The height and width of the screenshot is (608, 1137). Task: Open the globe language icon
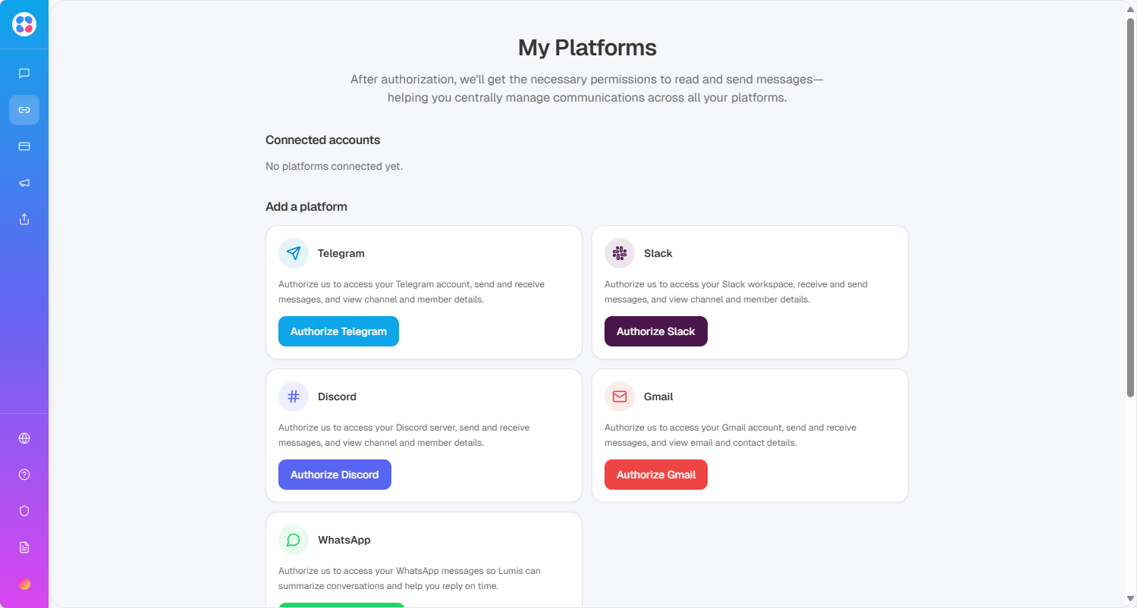click(24, 438)
